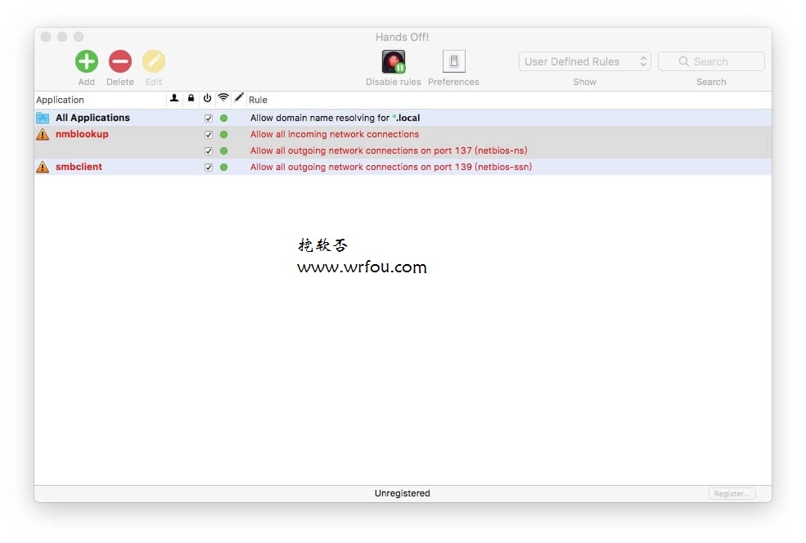Click the Preferences label text

453,82
